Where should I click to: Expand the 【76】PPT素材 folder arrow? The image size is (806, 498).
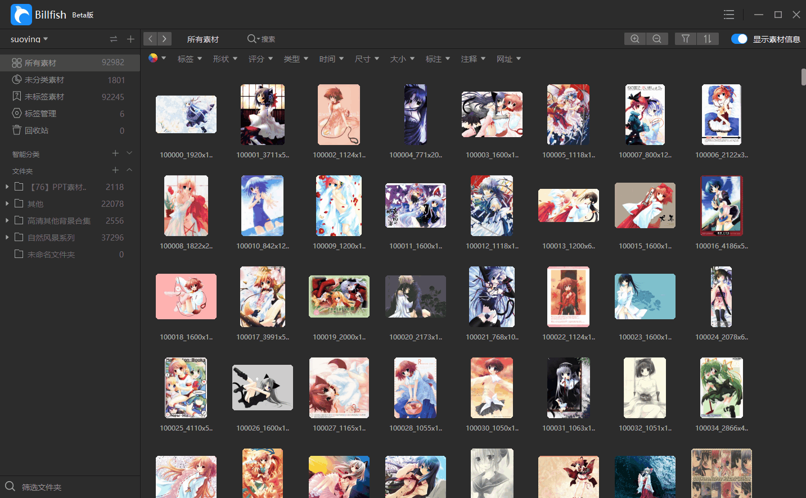pos(7,187)
